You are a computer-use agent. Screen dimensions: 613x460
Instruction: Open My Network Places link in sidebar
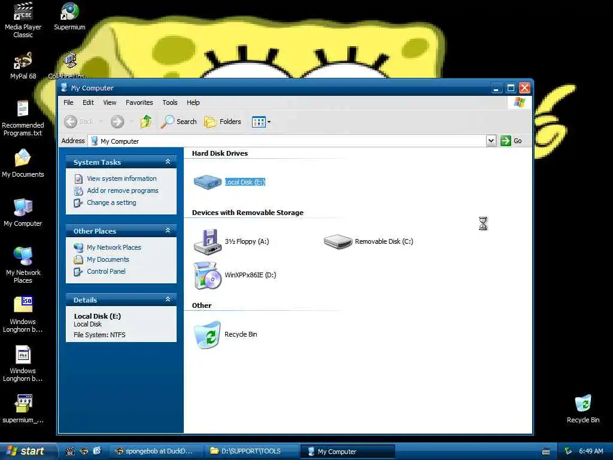114,247
